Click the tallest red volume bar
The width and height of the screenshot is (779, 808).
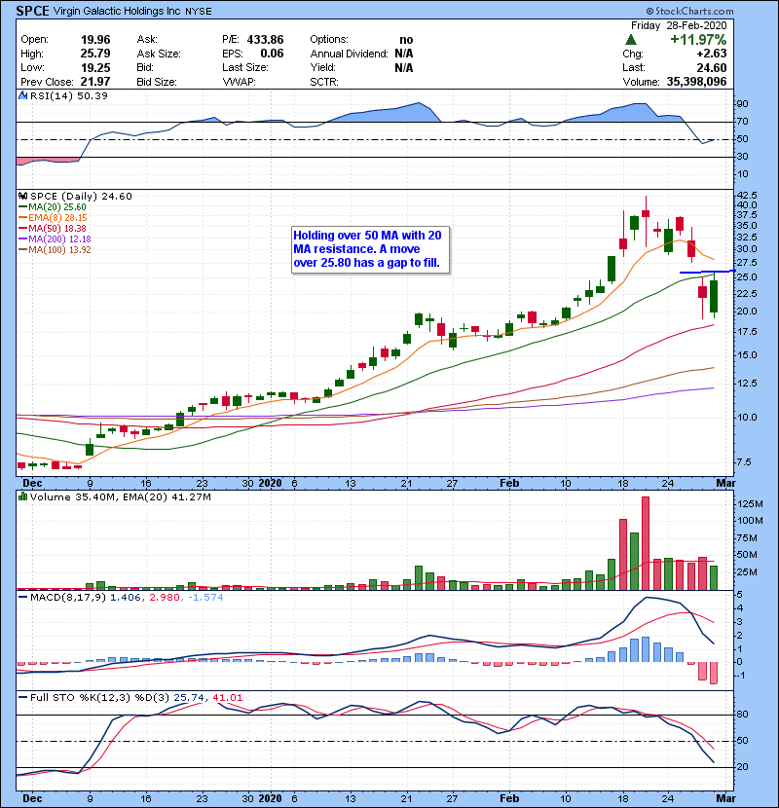pos(646,543)
